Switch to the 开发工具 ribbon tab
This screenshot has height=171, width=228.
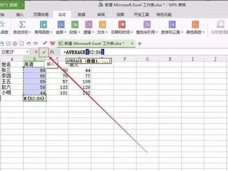tap(141, 15)
